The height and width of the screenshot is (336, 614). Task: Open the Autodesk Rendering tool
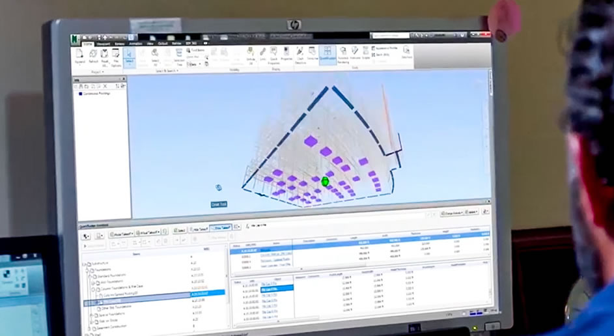click(x=343, y=55)
